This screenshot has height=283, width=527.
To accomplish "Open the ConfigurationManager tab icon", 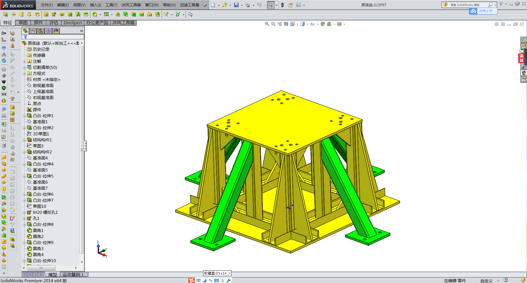I will (41, 31).
